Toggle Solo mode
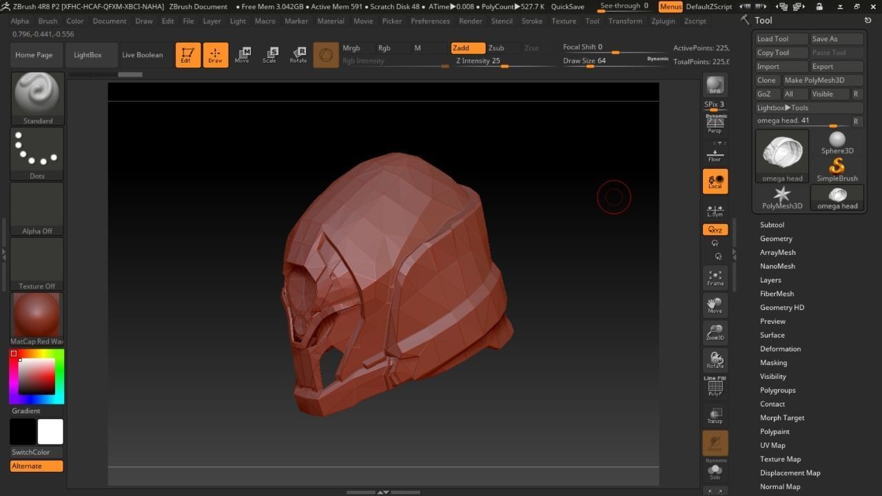 pos(715,471)
